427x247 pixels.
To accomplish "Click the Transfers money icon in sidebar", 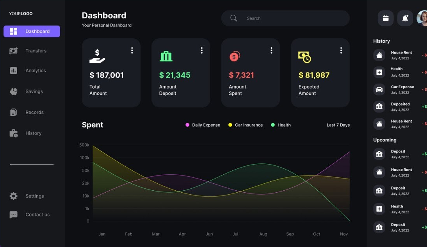I will coord(13,51).
